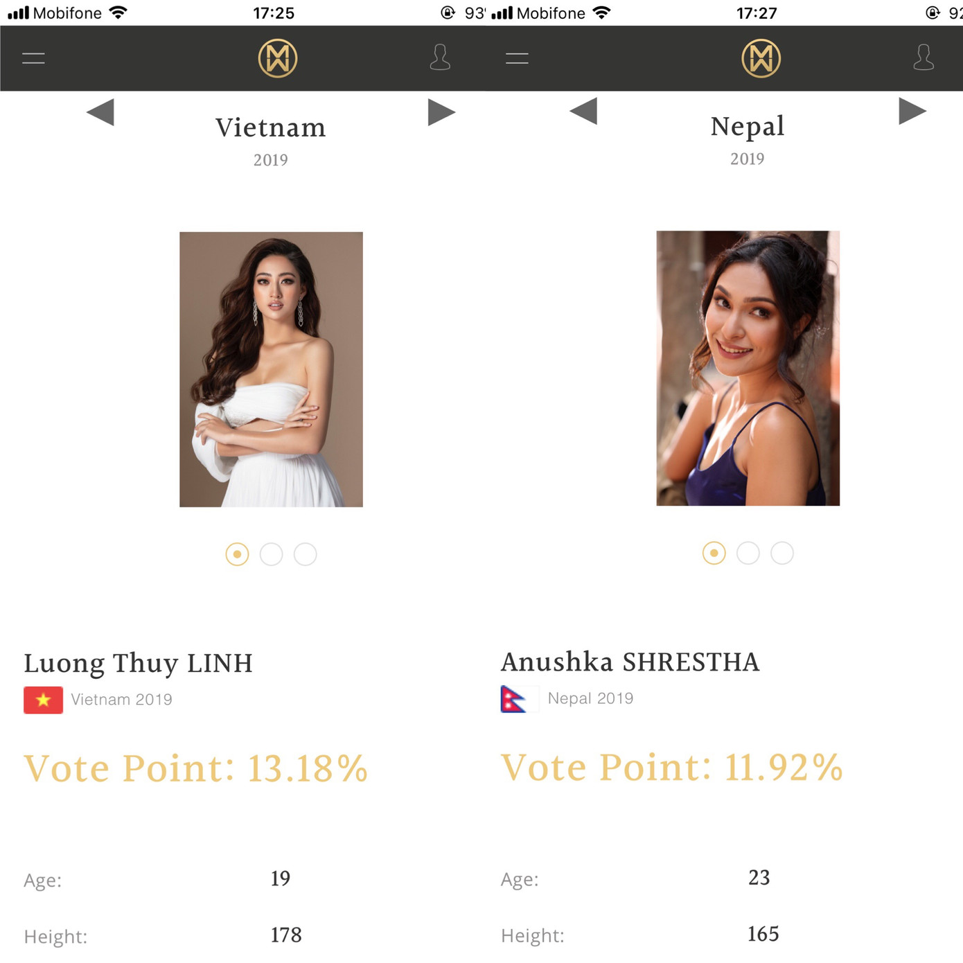Image resolution: width=963 pixels, height=963 pixels.
Task: Select third photo dot for Vietnam contestant
Action: pos(305,554)
